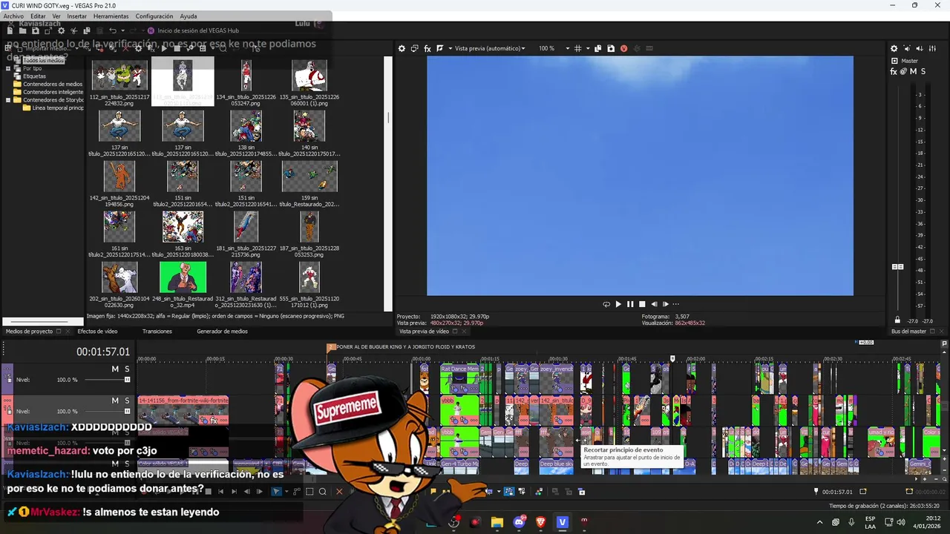Step to previous frame in preview
This screenshot has width=950, height=534.
click(x=654, y=304)
